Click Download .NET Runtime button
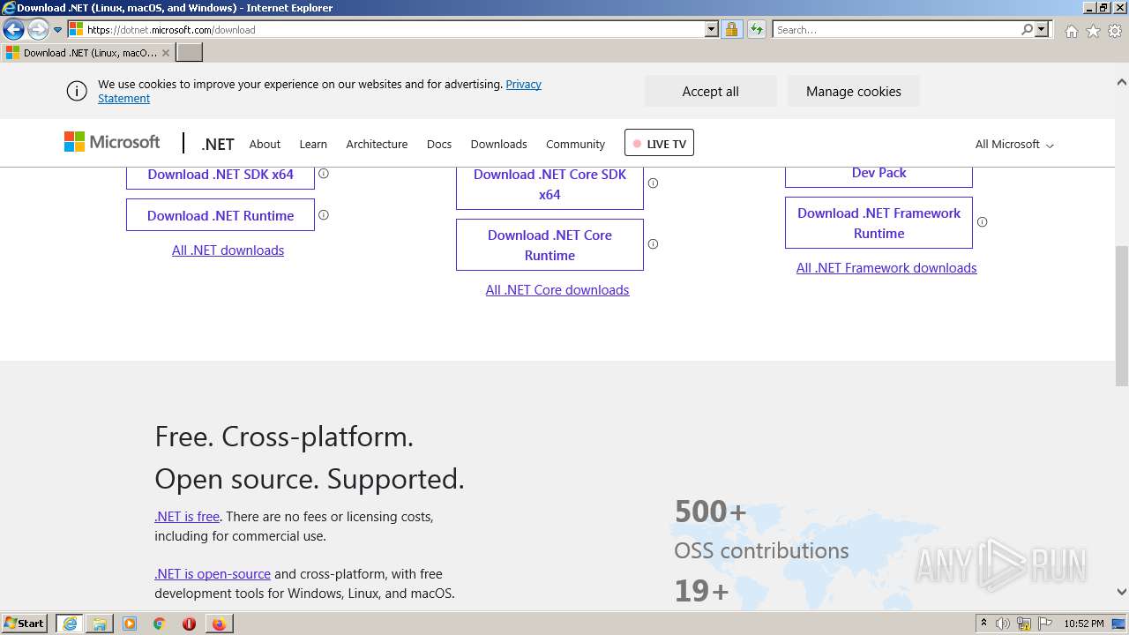 click(x=221, y=215)
